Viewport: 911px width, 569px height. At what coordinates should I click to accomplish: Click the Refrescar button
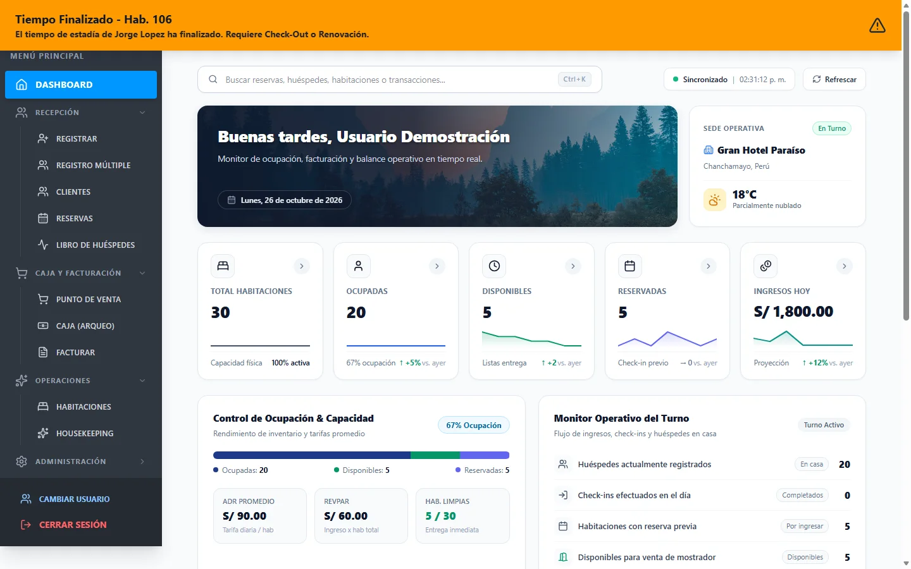(x=834, y=80)
